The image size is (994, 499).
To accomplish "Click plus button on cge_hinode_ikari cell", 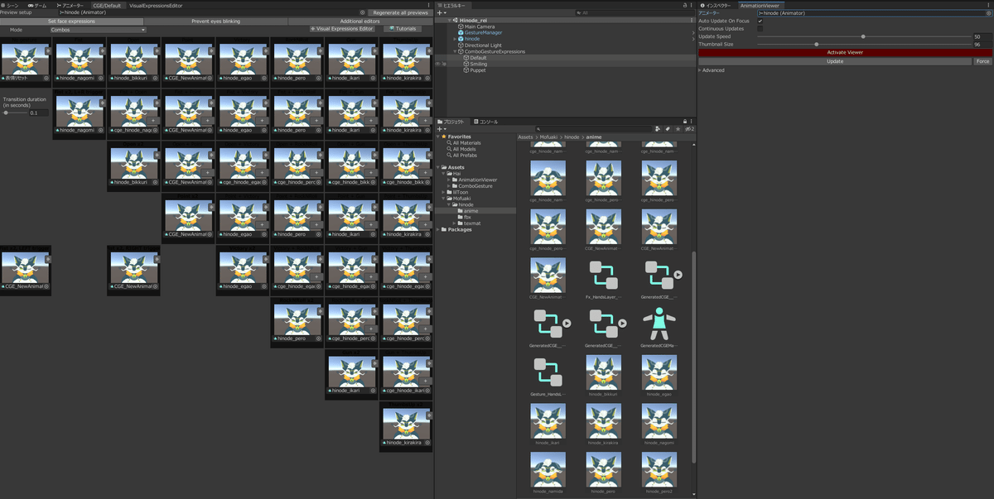I will coord(427,381).
